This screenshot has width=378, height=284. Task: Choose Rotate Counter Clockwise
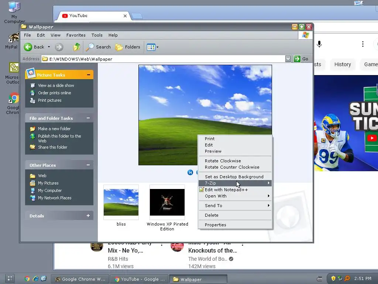click(x=235, y=167)
